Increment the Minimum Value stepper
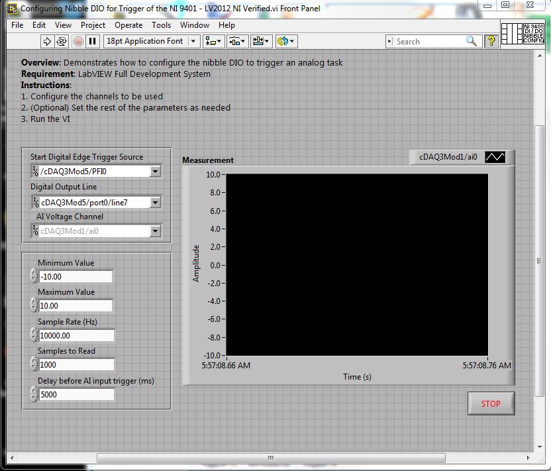Screen dimensions: 551x471 click(34, 272)
